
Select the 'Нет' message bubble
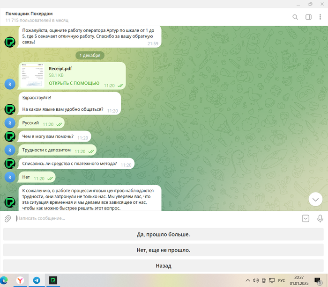(x=37, y=177)
